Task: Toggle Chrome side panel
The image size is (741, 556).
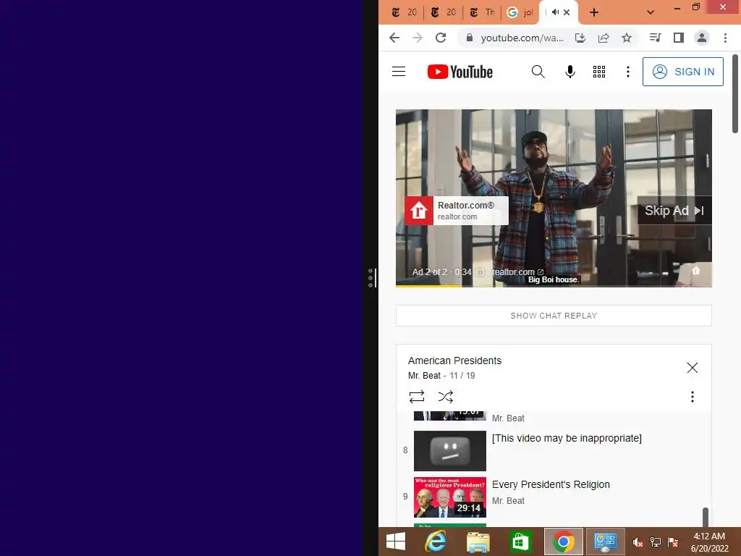Action: tap(678, 38)
